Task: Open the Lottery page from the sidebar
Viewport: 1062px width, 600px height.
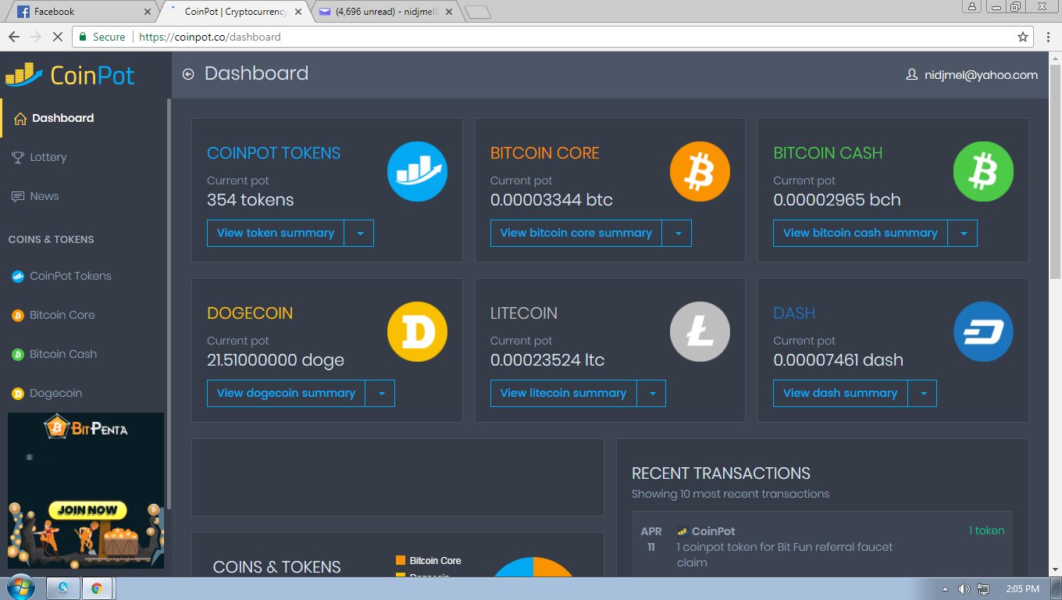Action: point(48,157)
